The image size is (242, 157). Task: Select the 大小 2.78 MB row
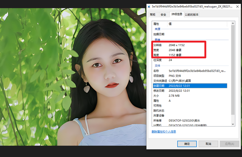(x=190, y=96)
